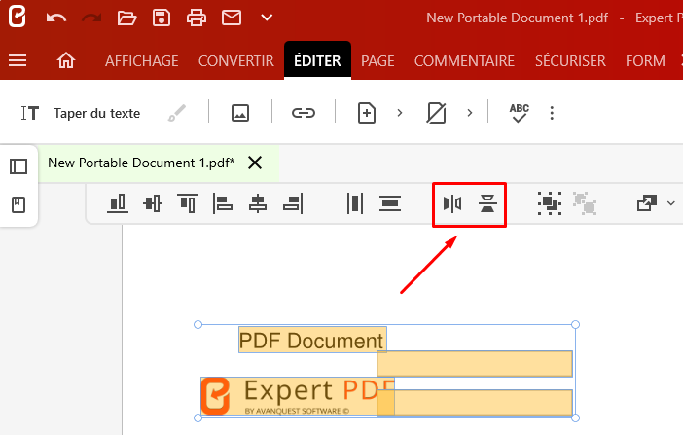Expand options next to add page icon
Screen dimensions: 683x435
click(x=400, y=113)
